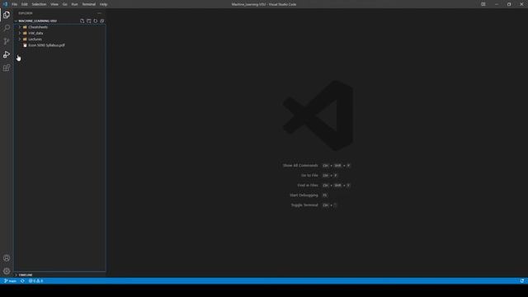
Task: Click the New Folder icon in Explorer
Action: [88, 21]
